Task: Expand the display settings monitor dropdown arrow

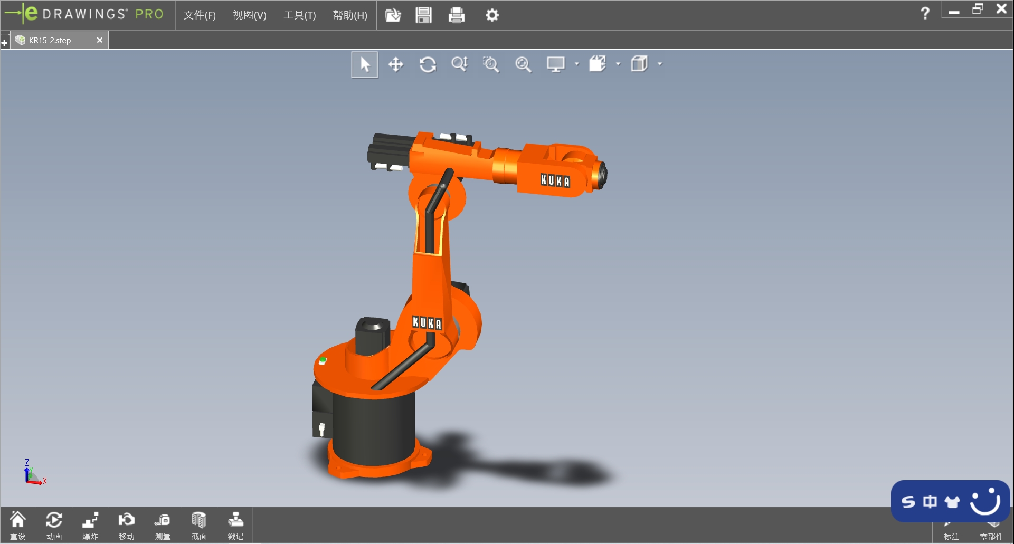Action: click(576, 64)
